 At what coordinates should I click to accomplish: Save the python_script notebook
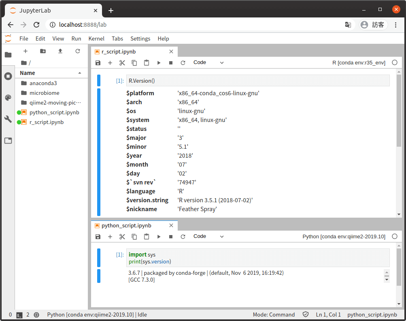98,236
